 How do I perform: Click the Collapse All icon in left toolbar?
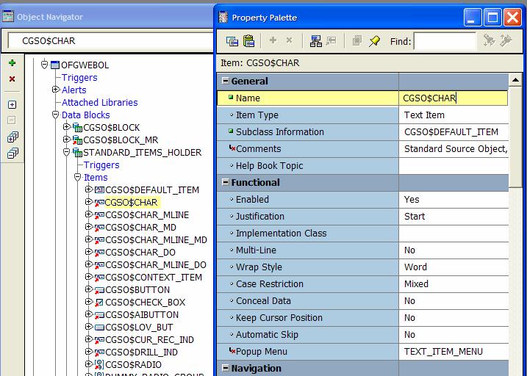click(12, 153)
